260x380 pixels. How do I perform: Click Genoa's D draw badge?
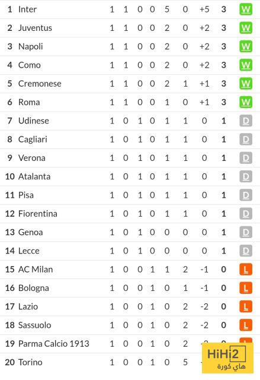[246, 232]
